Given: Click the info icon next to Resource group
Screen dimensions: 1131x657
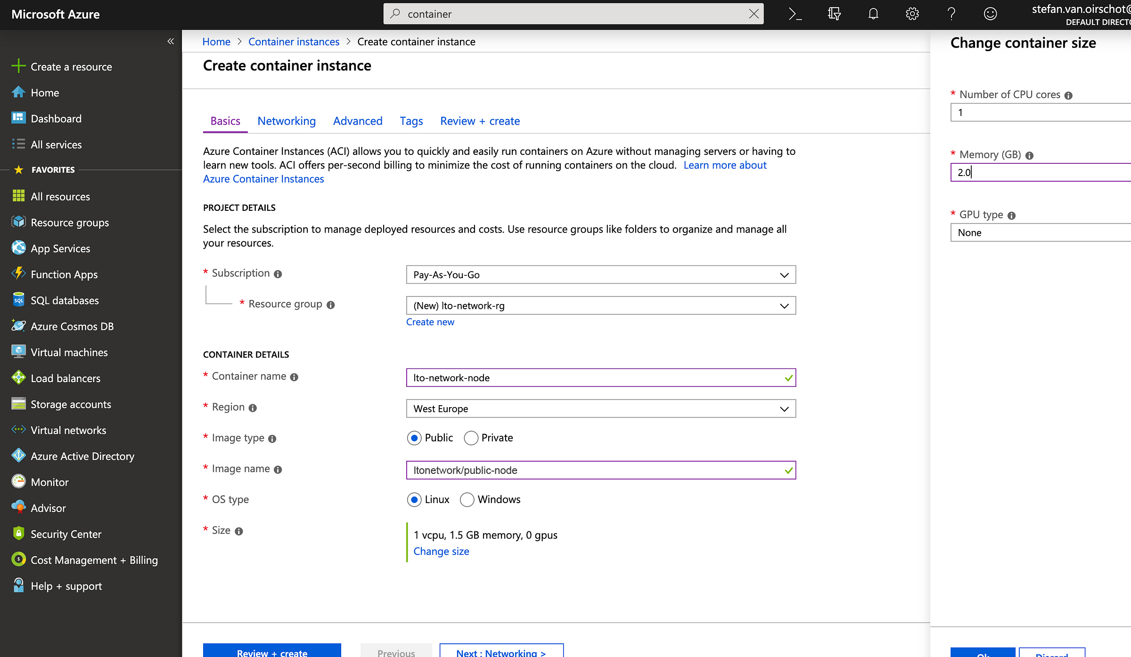Looking at the screenshot, I should (331, 305).
